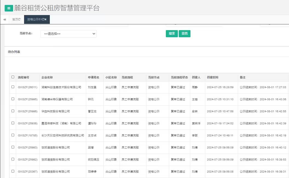Open the 首页 tab
Image resolution: width=289 pixels, height=178 pixels.
tap(15, 19)
